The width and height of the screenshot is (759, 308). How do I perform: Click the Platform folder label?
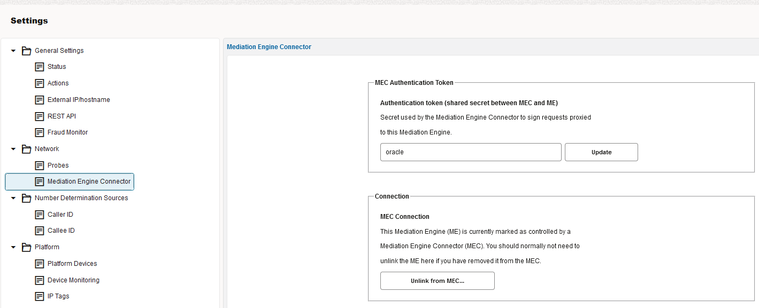47,247
